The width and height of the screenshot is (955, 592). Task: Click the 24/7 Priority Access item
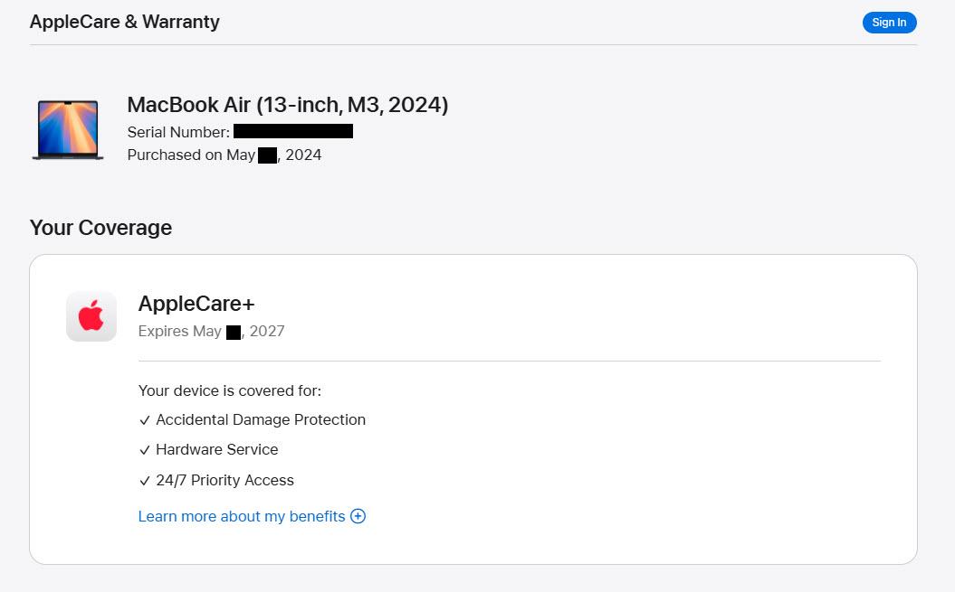point(224,480)
